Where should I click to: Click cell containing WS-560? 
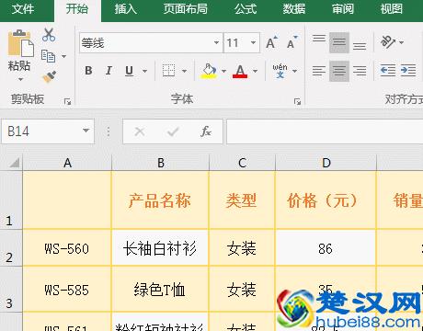[x=67, y=248]
